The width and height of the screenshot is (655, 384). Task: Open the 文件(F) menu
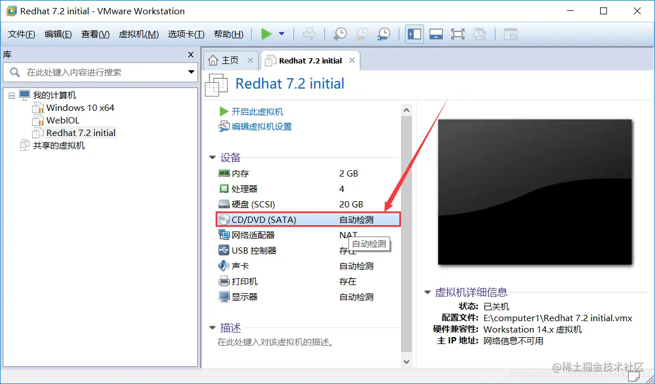[x=21, y=34]
